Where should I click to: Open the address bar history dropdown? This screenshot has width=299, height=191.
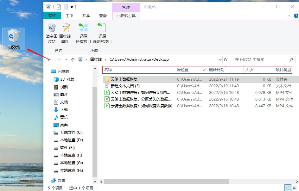[x=220, y=59]
